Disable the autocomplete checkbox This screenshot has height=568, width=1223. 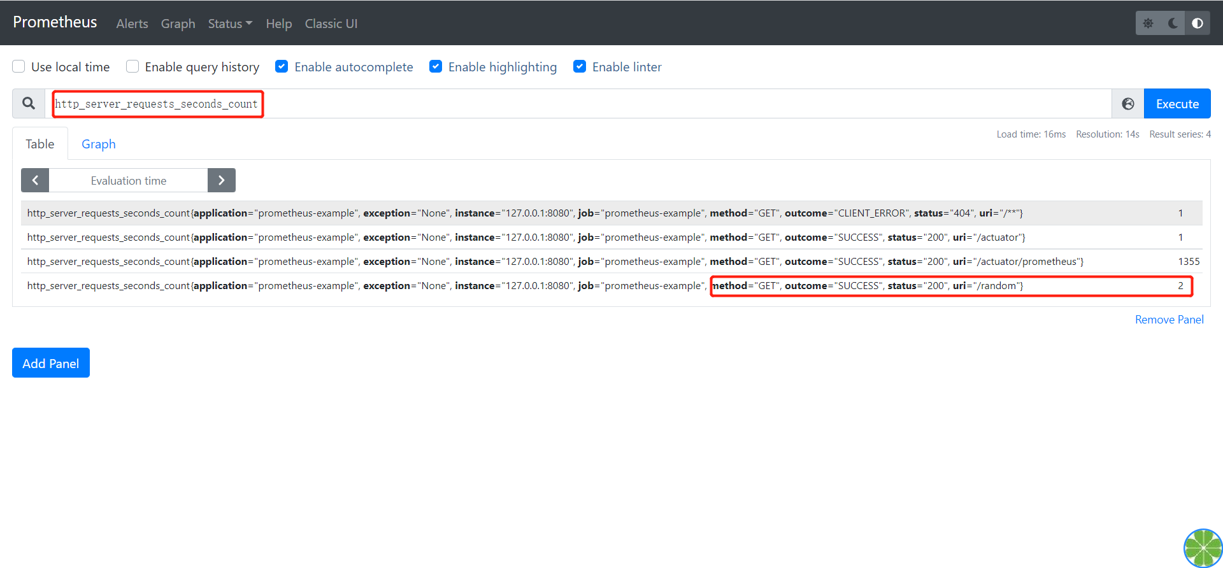[282, 66]
